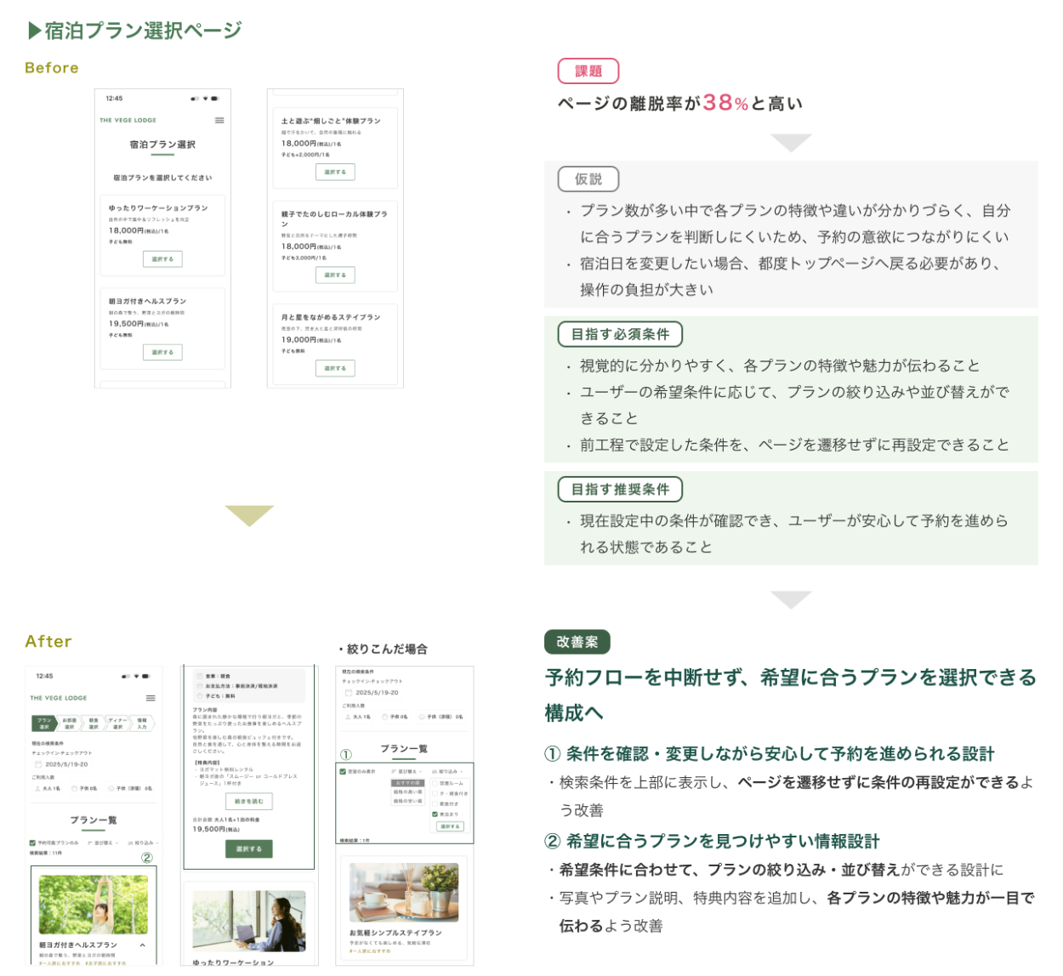This screenshot has height=976, width=1063.
Task: Click calendar icon beside 2025/5/19-20 in first After screen
Action: click(x=38, y=764)
